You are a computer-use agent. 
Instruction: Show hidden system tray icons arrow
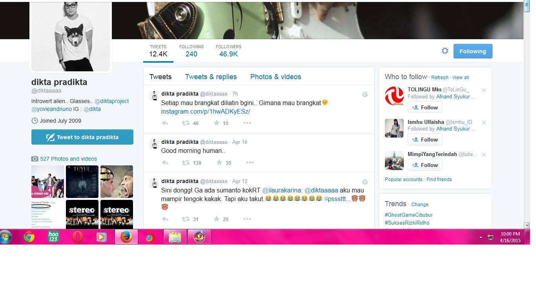[x=481, y=237]
